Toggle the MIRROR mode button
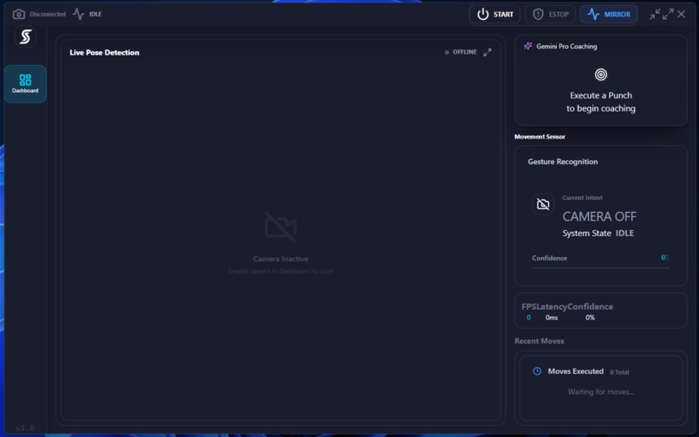 (x=609, y=14)
